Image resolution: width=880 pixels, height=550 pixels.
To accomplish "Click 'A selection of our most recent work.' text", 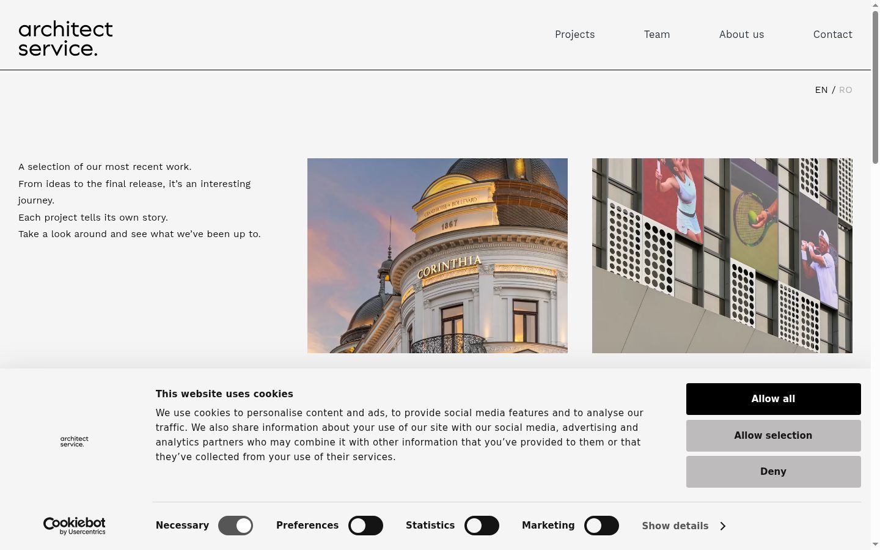I will click(x=105, y=167).
